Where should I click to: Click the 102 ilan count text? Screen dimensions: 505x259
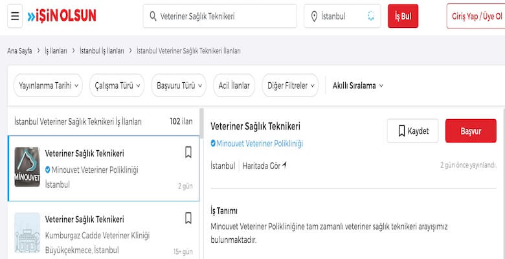[181, 122]
